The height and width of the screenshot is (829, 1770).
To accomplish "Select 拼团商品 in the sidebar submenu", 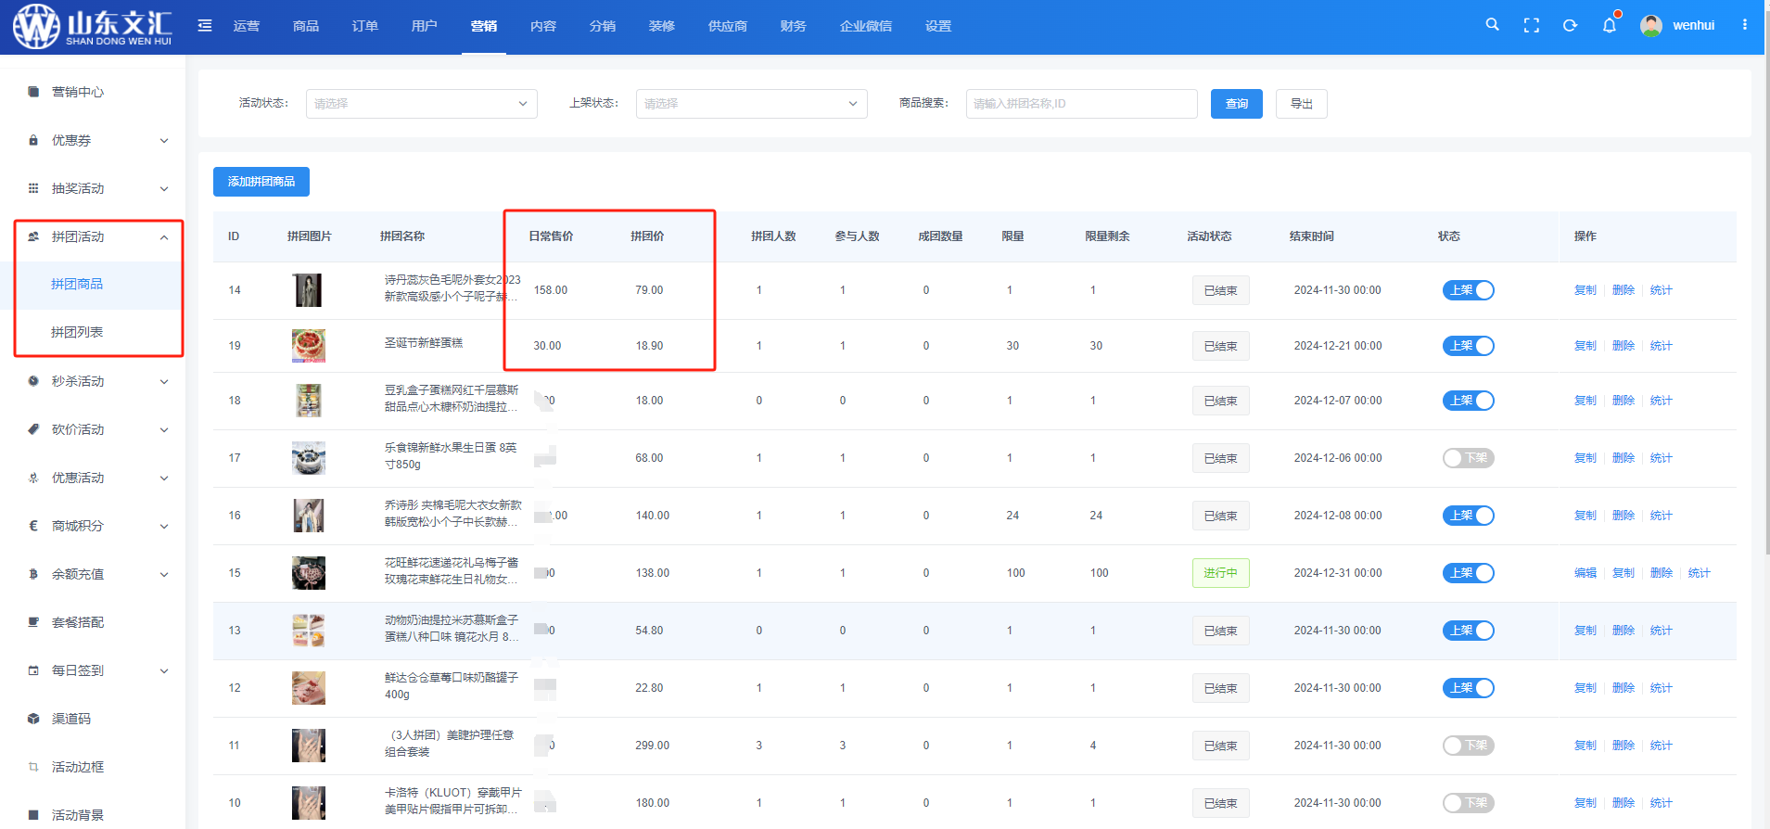I will [77, 284].
